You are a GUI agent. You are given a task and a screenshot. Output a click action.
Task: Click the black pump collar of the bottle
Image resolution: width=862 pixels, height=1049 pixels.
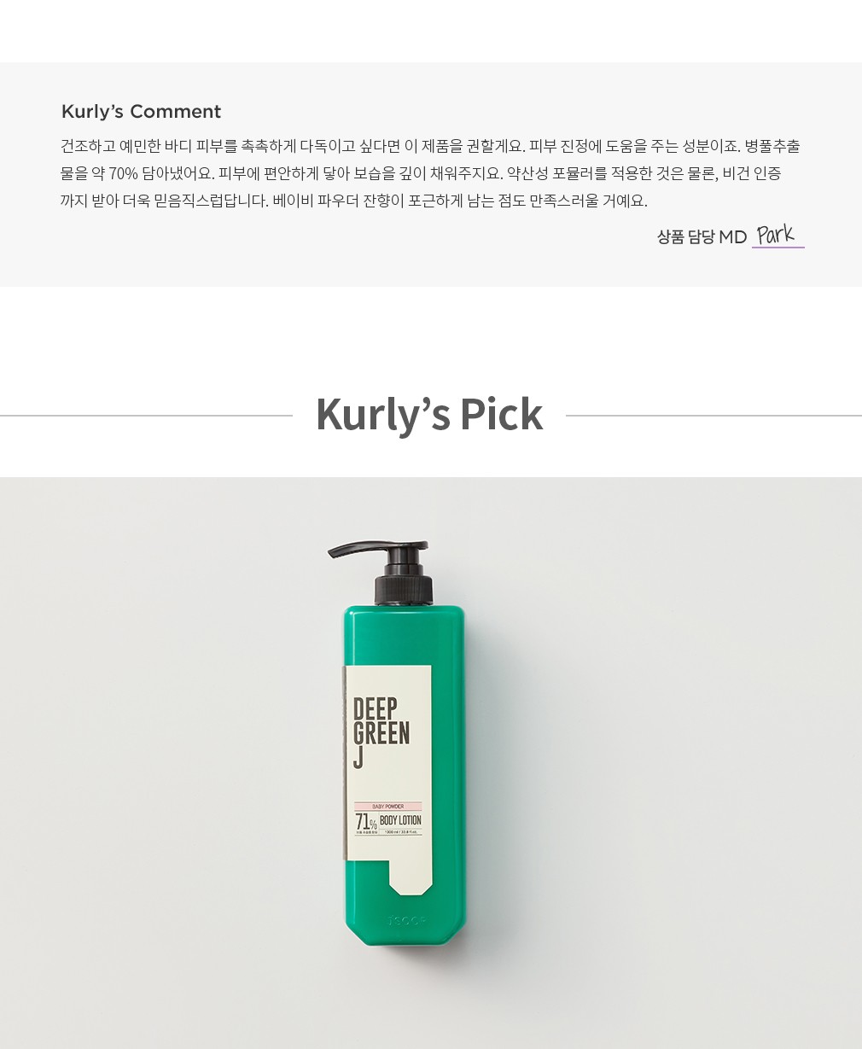click(x=404, y=590)
